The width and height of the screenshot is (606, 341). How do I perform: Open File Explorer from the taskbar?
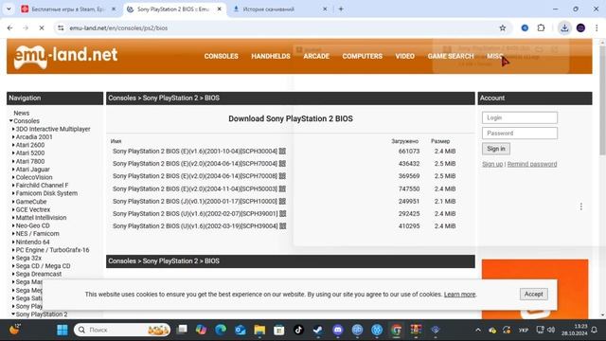[259, 330]
